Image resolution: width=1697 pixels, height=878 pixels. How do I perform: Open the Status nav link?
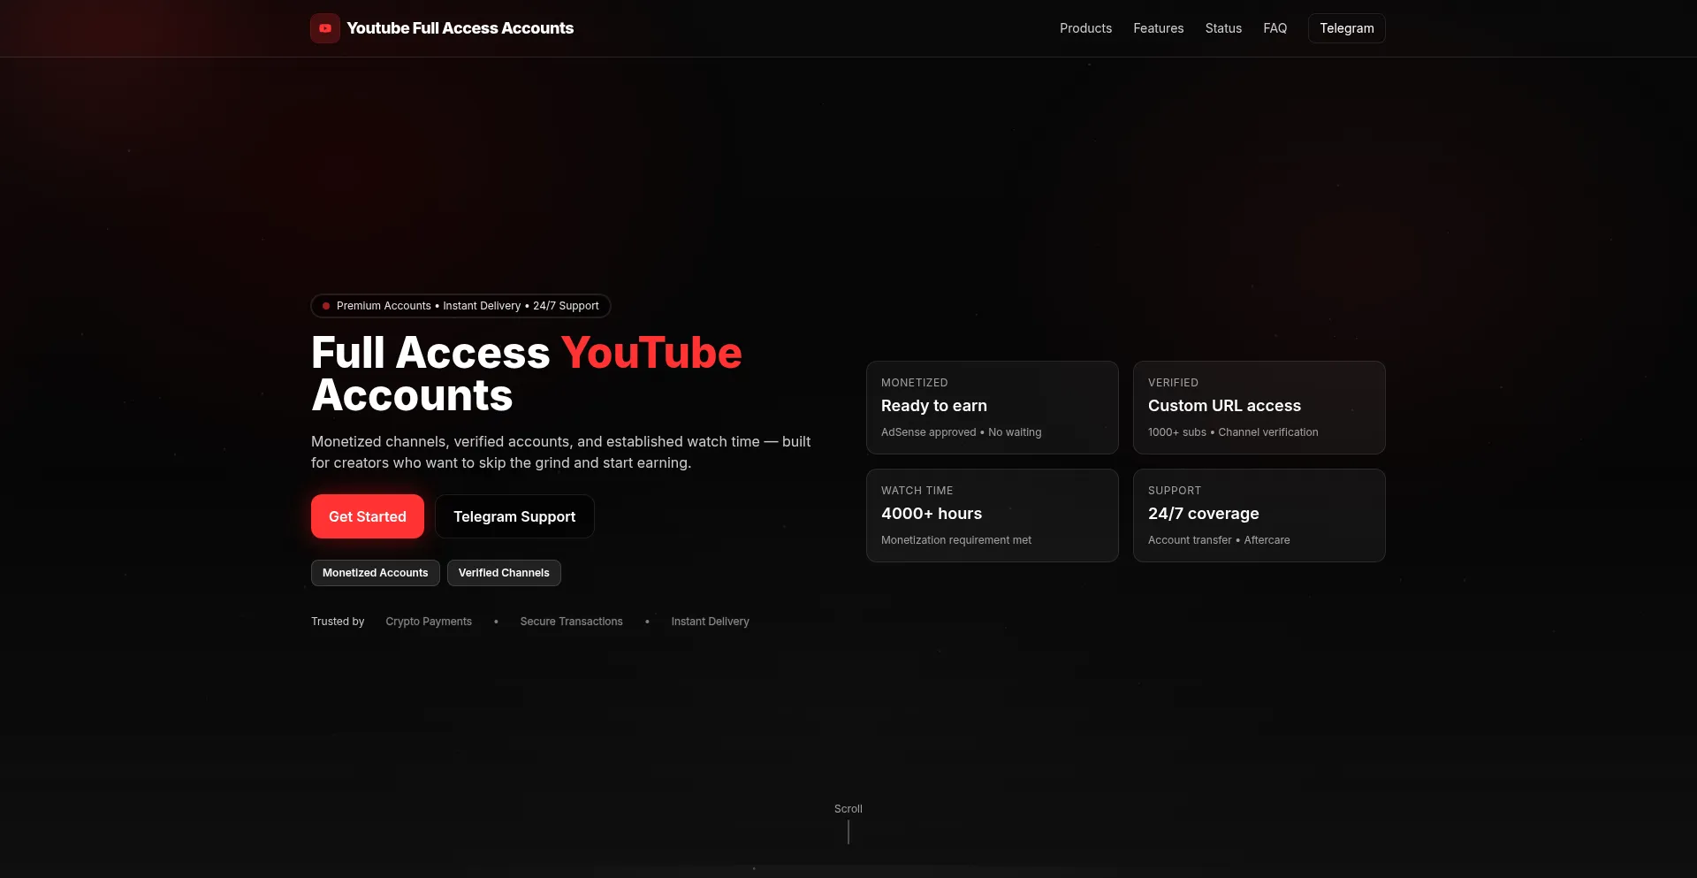1223,28
